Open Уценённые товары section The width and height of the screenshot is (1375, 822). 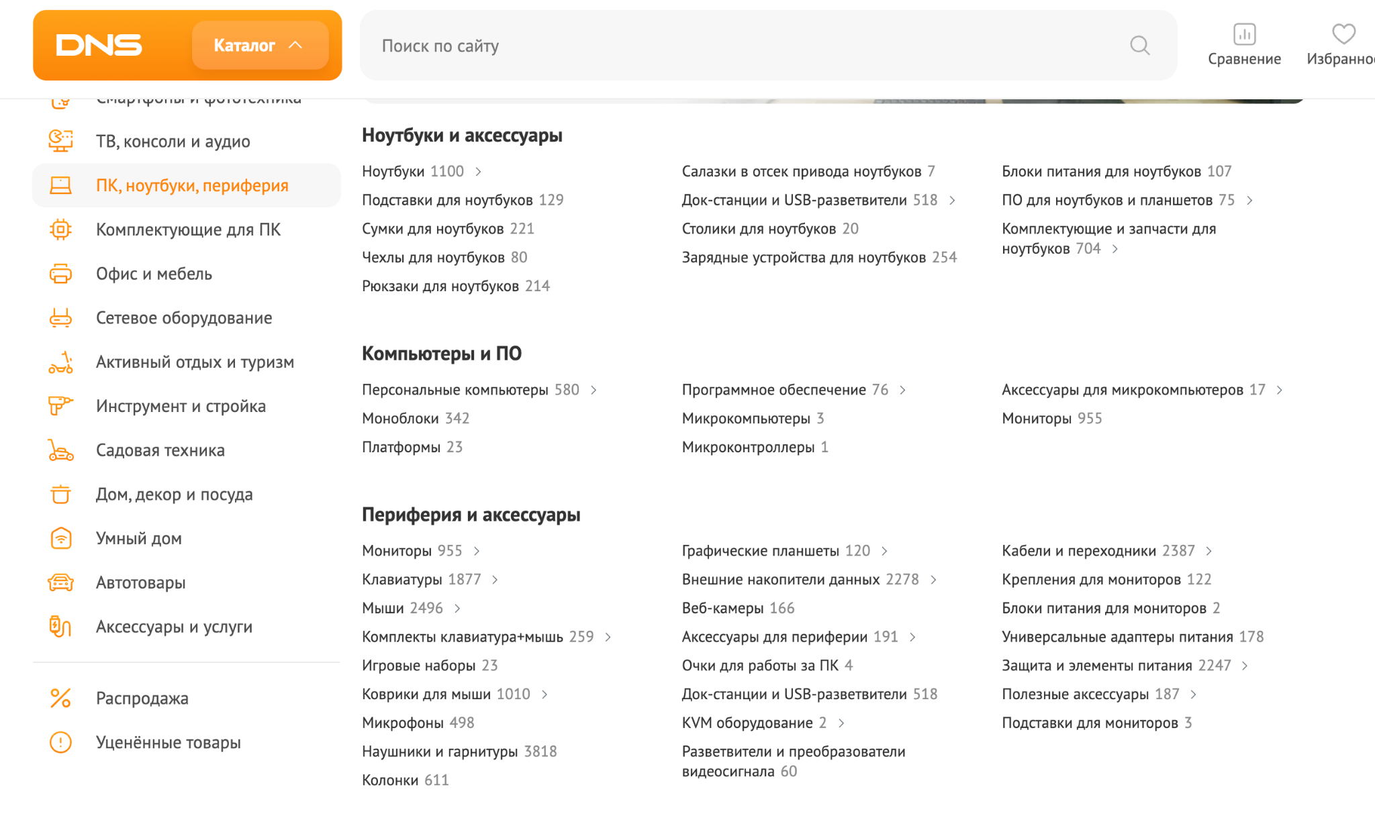169,742
